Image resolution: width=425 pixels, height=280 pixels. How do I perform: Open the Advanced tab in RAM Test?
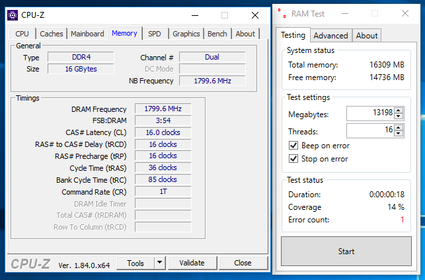330,36
